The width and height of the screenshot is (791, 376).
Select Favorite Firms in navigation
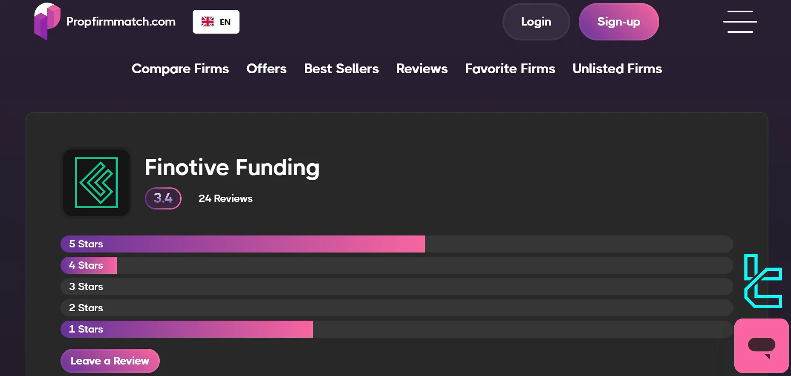tap(510, 69)
